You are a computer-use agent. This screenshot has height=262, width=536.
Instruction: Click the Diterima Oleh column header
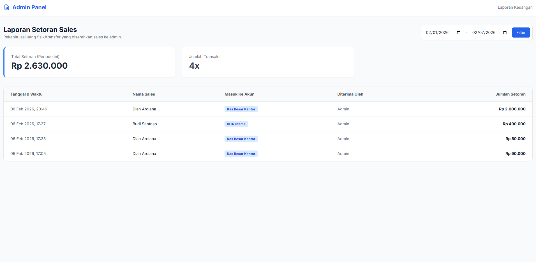point(350,94)
